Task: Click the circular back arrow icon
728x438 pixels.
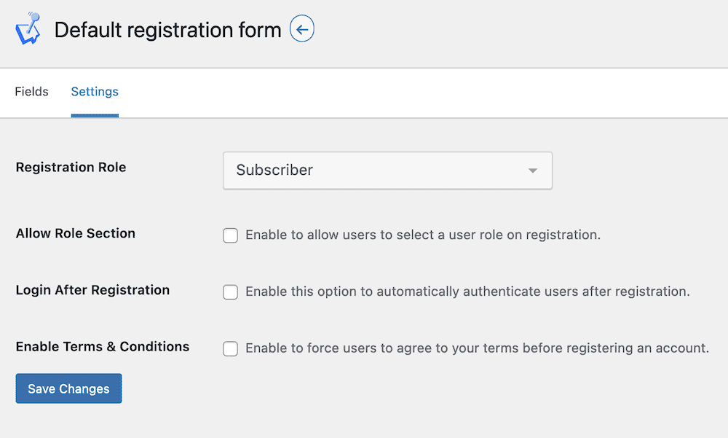Action: [302, 29]
